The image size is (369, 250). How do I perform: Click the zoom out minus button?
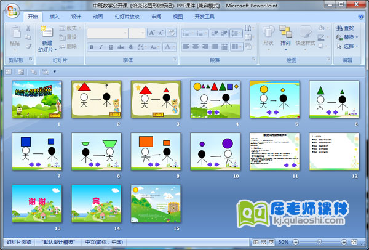pyautogui.click(x=296, y=243)
